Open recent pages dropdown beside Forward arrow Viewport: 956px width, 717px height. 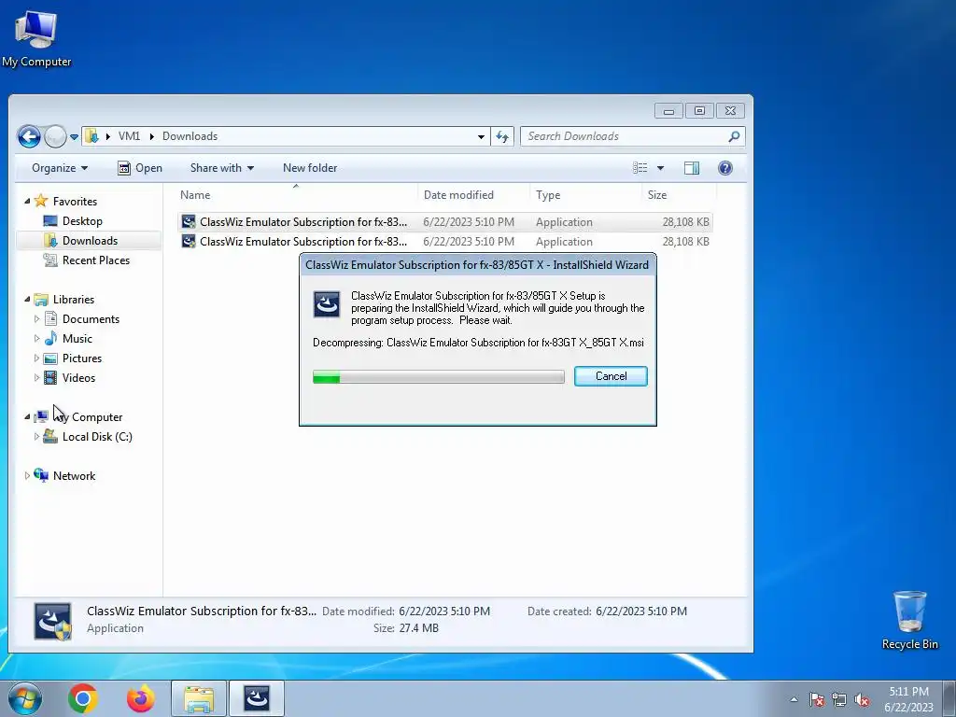click(x=74, y=137)
